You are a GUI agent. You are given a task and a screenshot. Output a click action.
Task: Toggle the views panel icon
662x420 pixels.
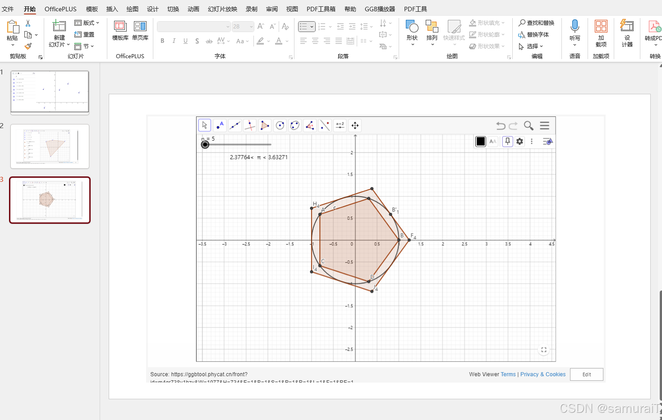547,141
